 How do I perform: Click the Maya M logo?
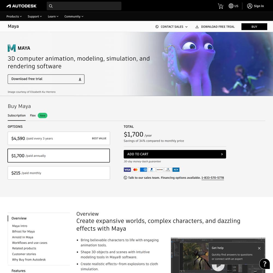pos(12,48)
